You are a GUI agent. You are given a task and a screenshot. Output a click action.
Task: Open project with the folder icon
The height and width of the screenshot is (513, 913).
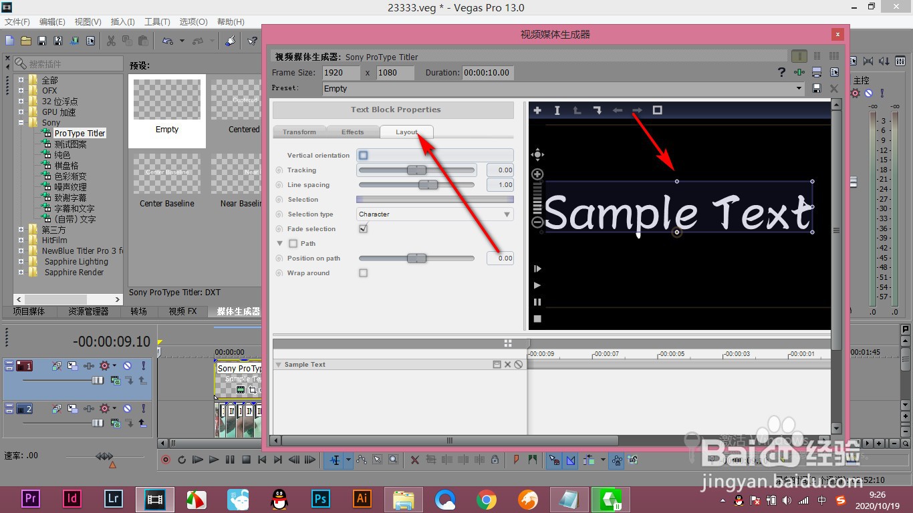click(x=25, y=41)
